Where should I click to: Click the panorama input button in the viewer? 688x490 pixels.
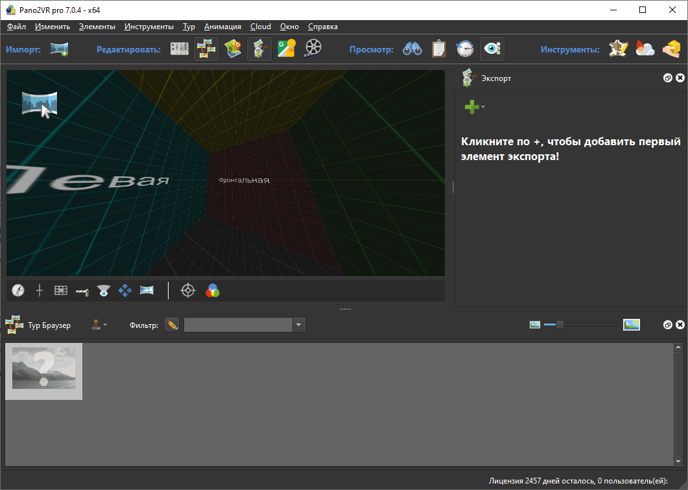tap(40, 104)
